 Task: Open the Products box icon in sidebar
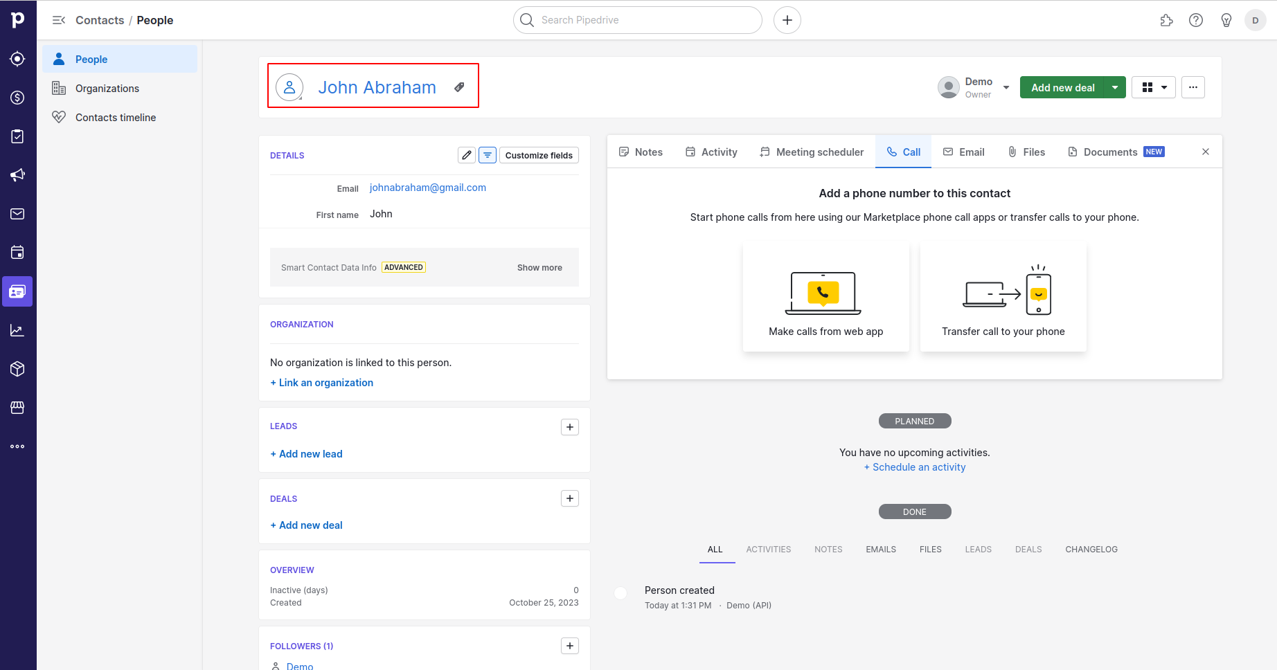[x=17, y=369]
